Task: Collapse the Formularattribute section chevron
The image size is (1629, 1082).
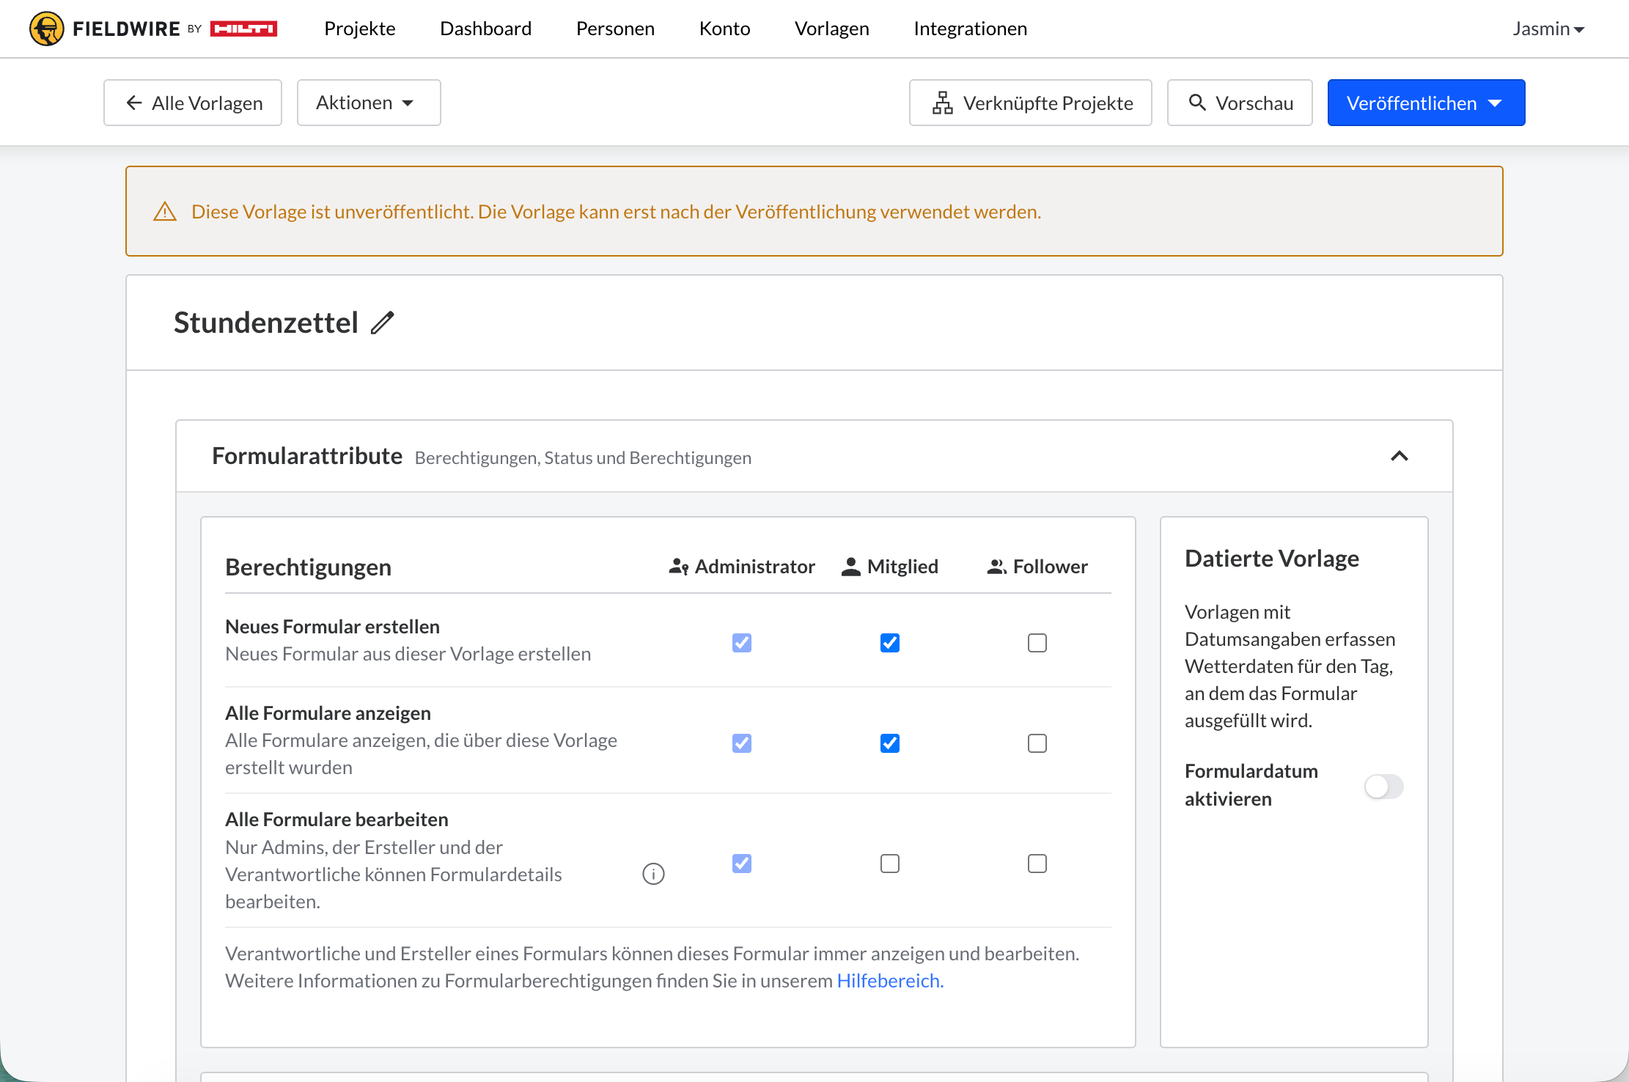Action: (1399, 456)
